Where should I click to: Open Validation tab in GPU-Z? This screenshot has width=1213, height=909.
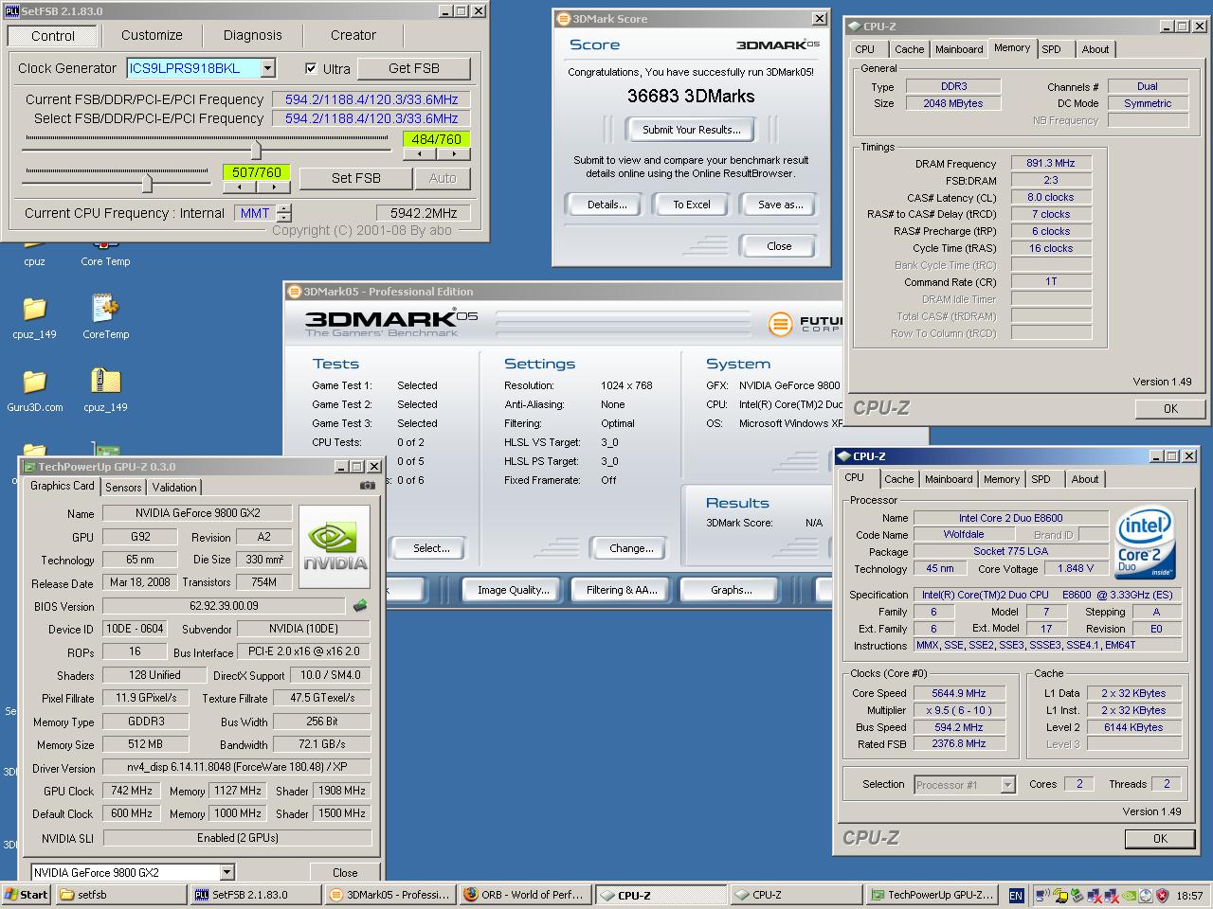pyautogui.click(x=174, y=488)
